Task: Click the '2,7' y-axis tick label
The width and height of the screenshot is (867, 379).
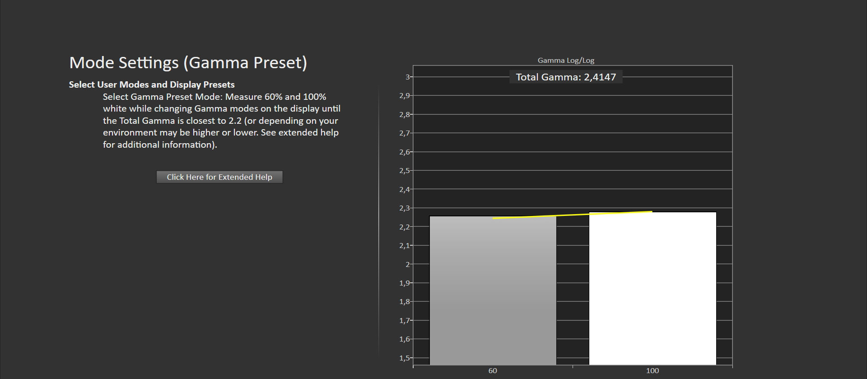Action: point(404,133)
